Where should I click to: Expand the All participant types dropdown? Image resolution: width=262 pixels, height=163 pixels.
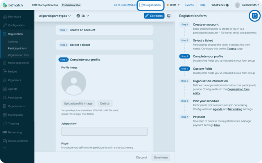(x=55, y=16)
